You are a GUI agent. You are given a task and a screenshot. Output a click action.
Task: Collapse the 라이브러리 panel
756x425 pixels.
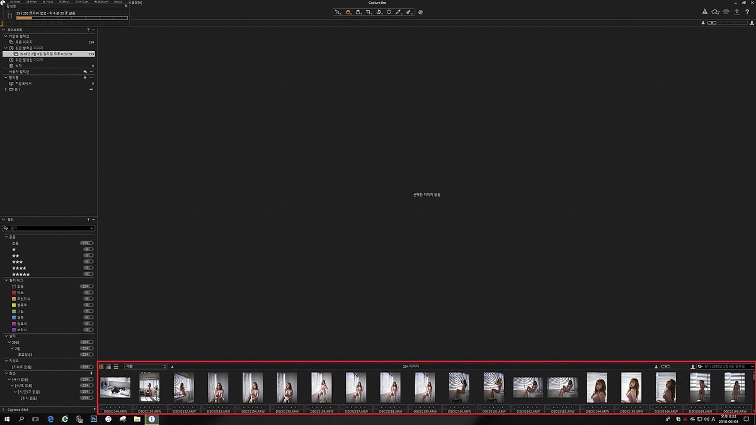pyautogui.click(x=3, y=30)
